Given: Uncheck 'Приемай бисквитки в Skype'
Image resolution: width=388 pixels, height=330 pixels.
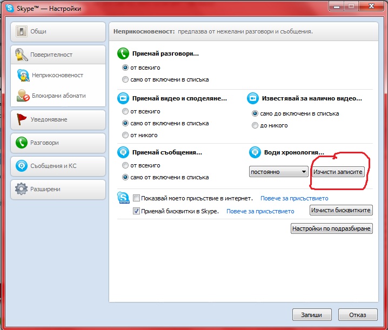Looking at the screenshot, I should tap(136, 211).
